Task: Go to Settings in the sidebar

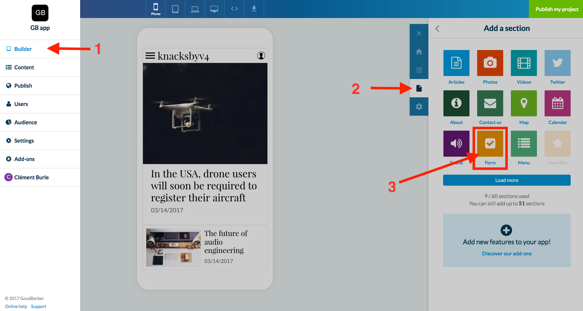Action: click(24, 141)
